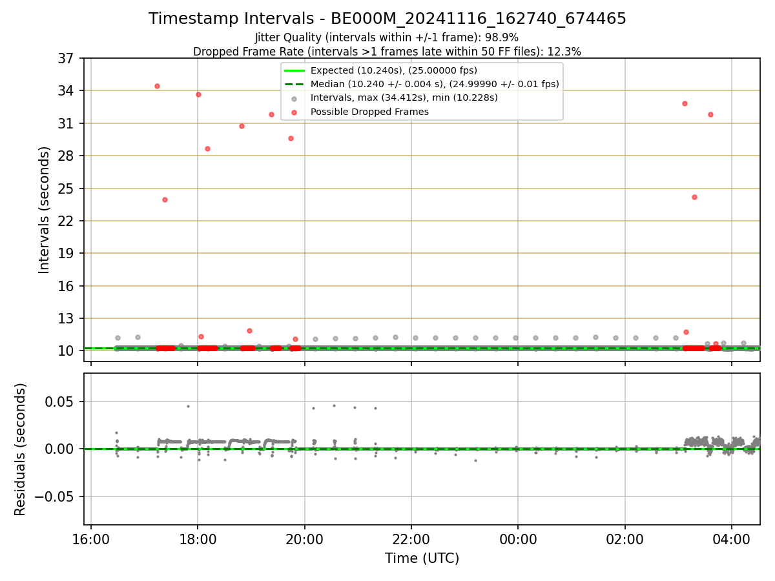This screenshot has height=581, width=775.
Task: Click the 'Time (UTC)' x-axis label
Action: point(422,558)
